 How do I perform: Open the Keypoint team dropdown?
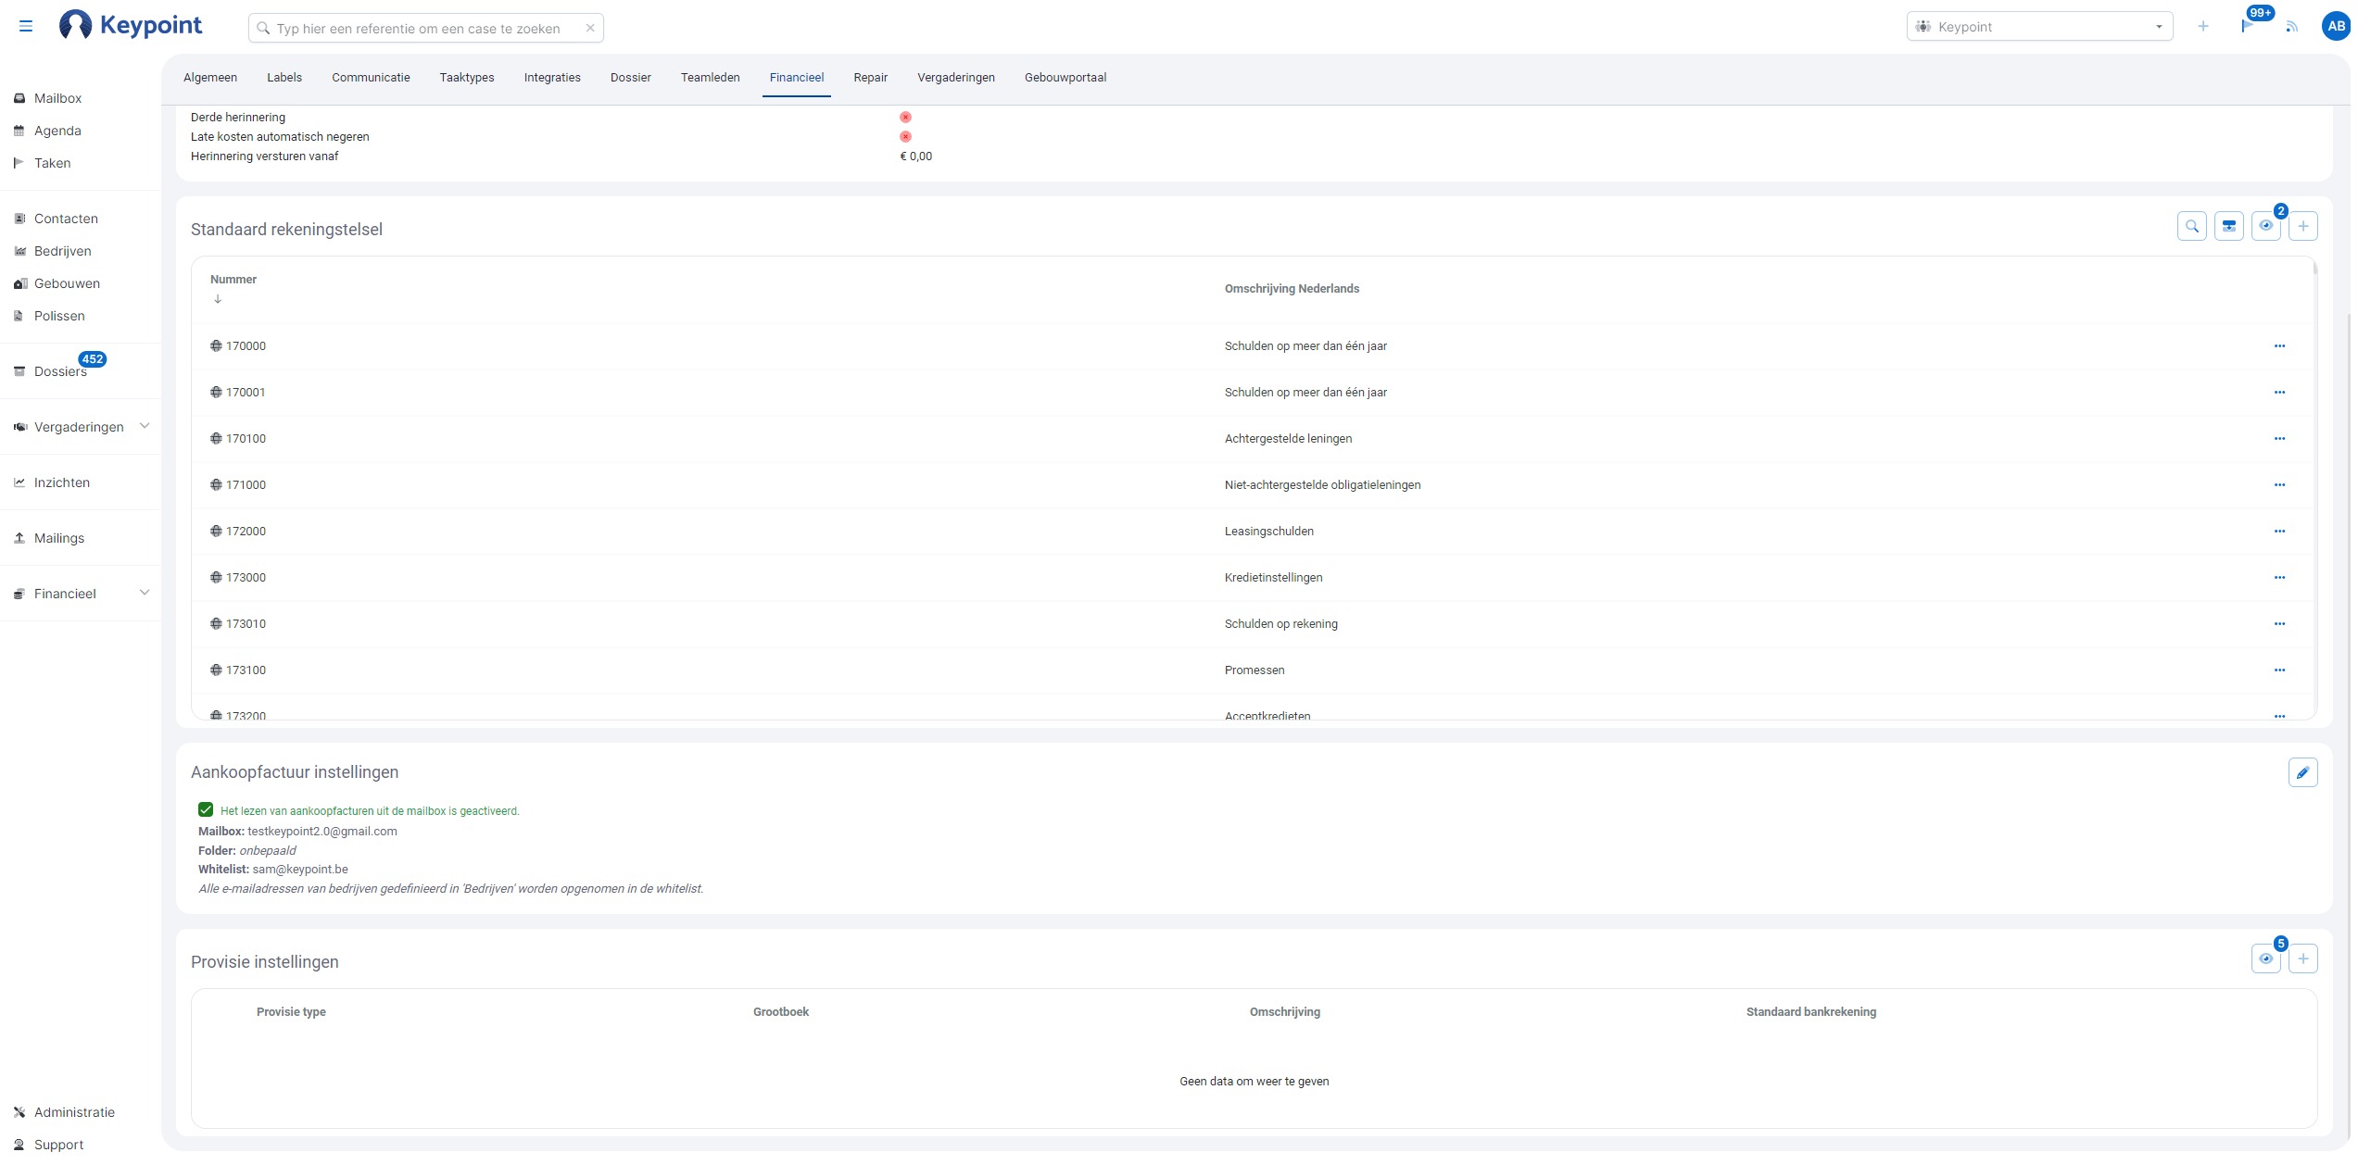2038,27
